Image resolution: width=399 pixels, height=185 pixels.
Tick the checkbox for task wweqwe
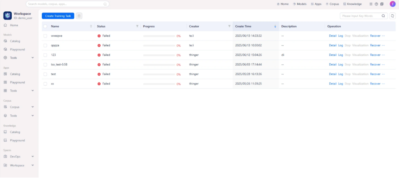pyautogui.click(x=45, y=36)
